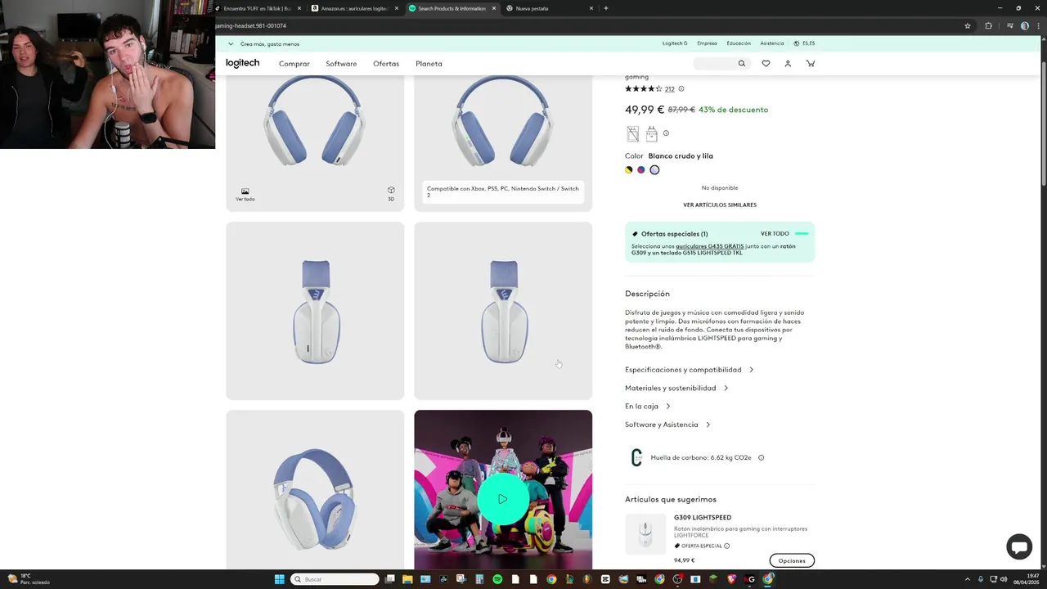
Task: Open the G309 LIGHTSPEED product title
Action: coord(703,518)
